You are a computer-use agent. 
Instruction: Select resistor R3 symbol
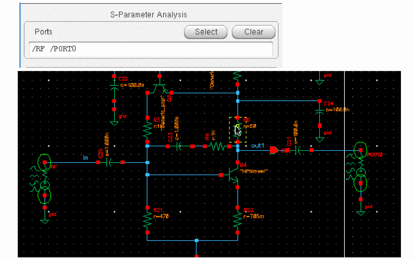coord(147,130)
